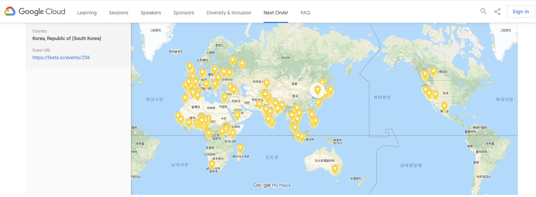Image resolution: width=536 pixels, height=197 pixels.
Task: Navigate to Sponsors
Action: click(184, 13)
